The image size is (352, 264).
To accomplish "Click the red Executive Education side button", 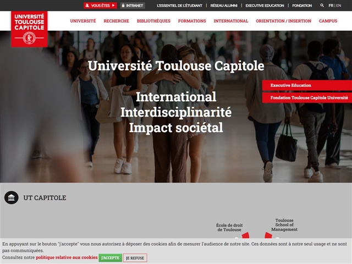I will [x=307, y=85].
